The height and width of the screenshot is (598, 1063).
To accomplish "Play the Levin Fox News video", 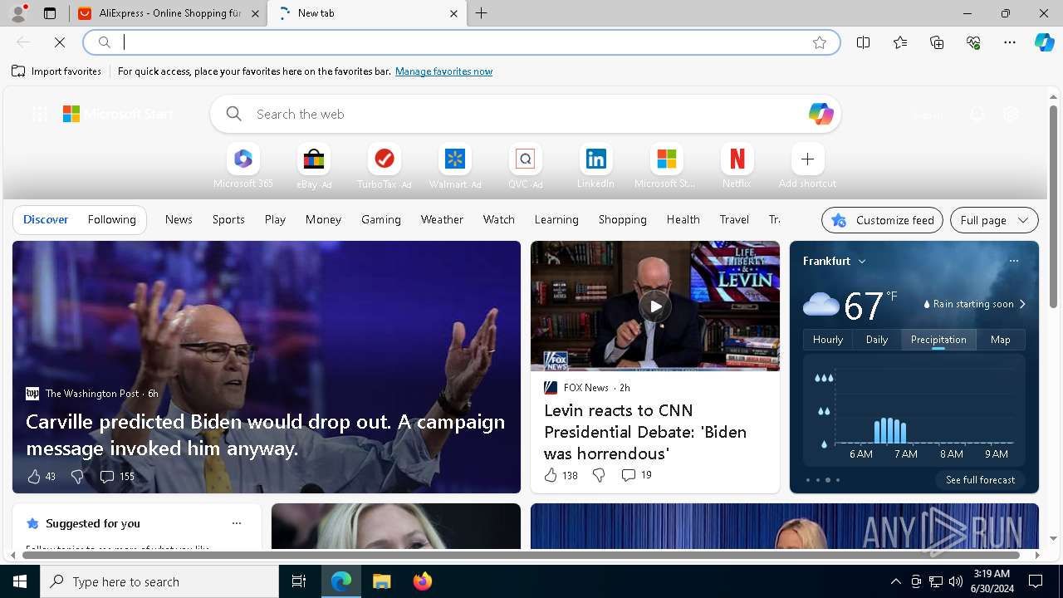I will coord(655,306).
